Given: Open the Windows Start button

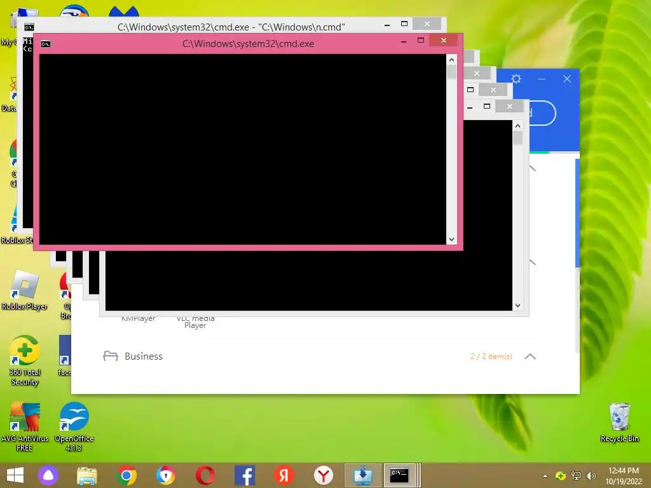Looking at the screenshot, I should click(15, 475).
